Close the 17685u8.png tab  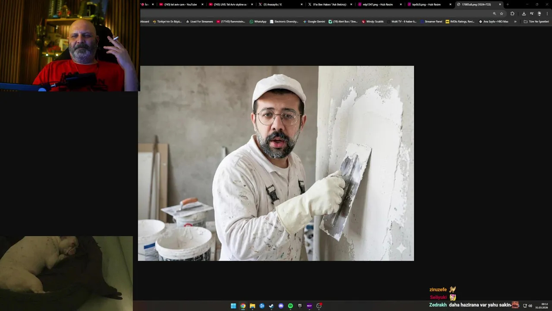coord(500,4)
